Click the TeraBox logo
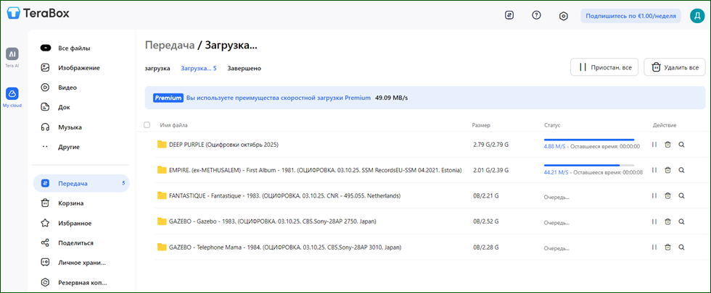711x293 pixels. pos(38,14)
